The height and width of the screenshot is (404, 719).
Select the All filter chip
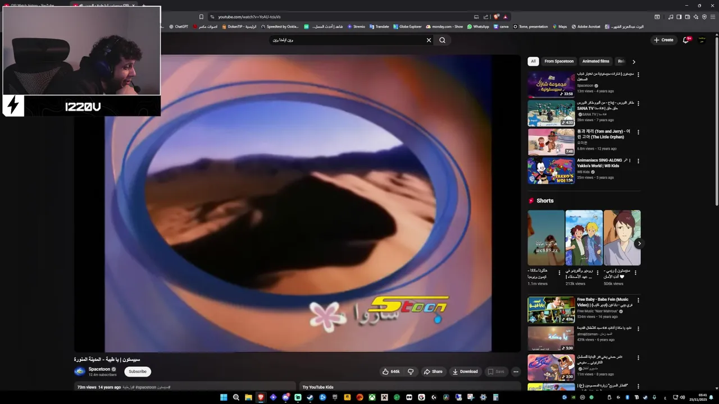click(533, 61)
